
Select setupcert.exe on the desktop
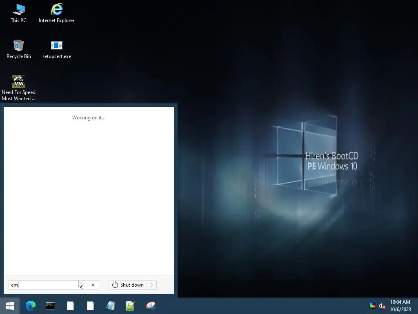[56, 49]
